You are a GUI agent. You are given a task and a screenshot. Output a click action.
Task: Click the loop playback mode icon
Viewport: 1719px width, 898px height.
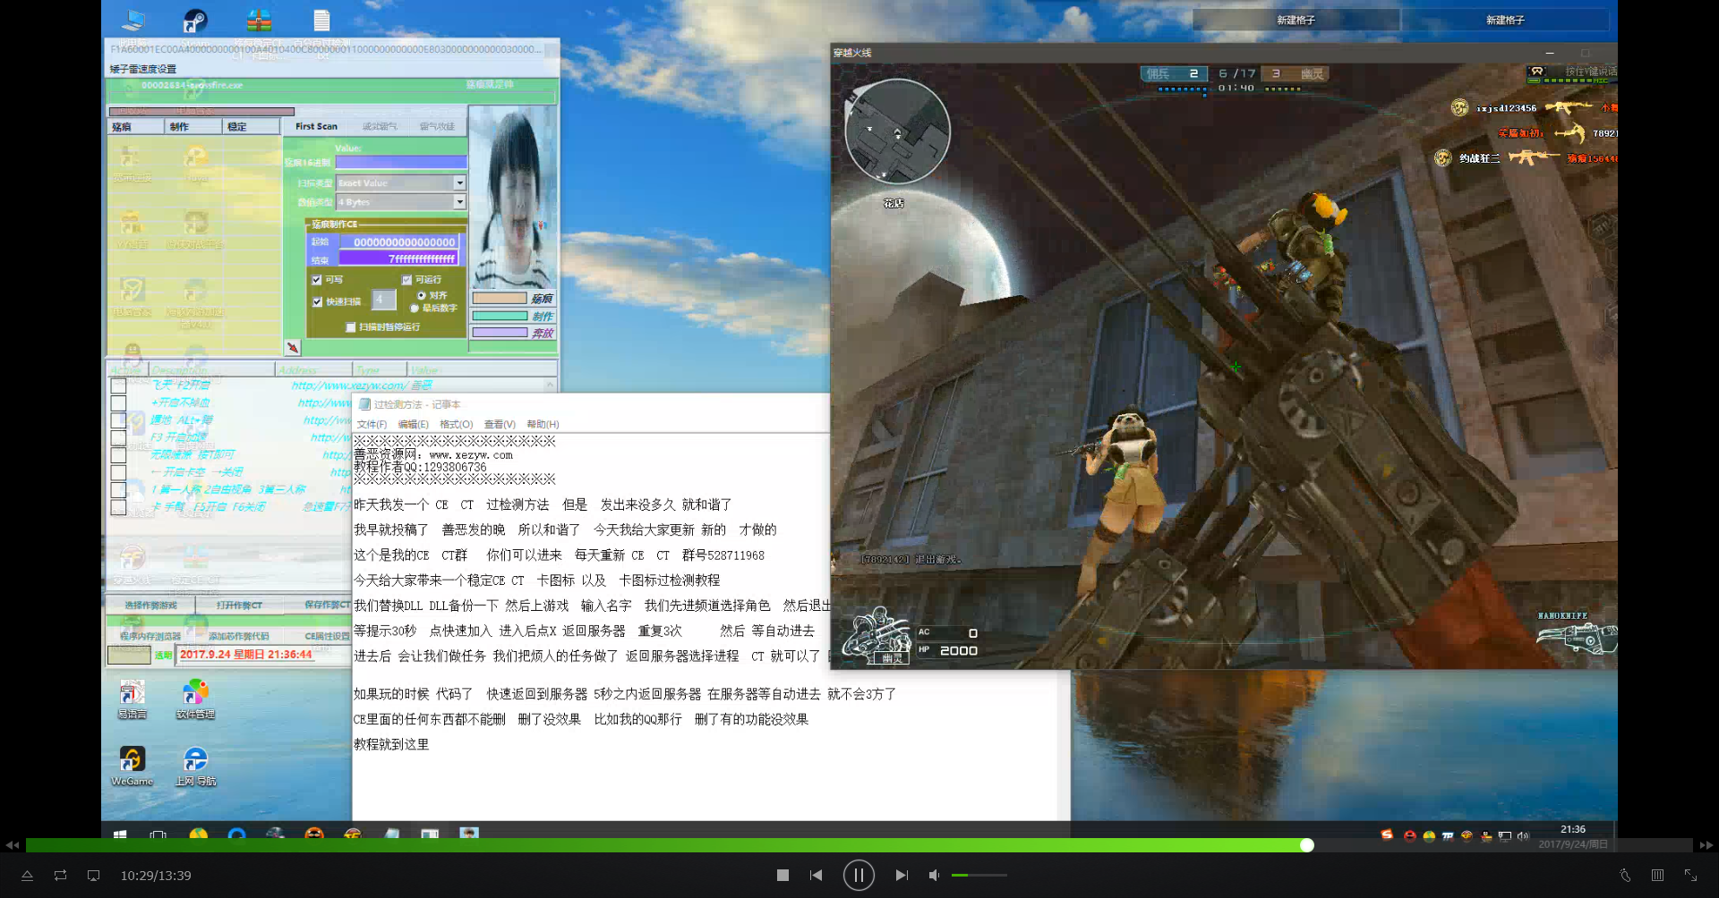(60, 876)
